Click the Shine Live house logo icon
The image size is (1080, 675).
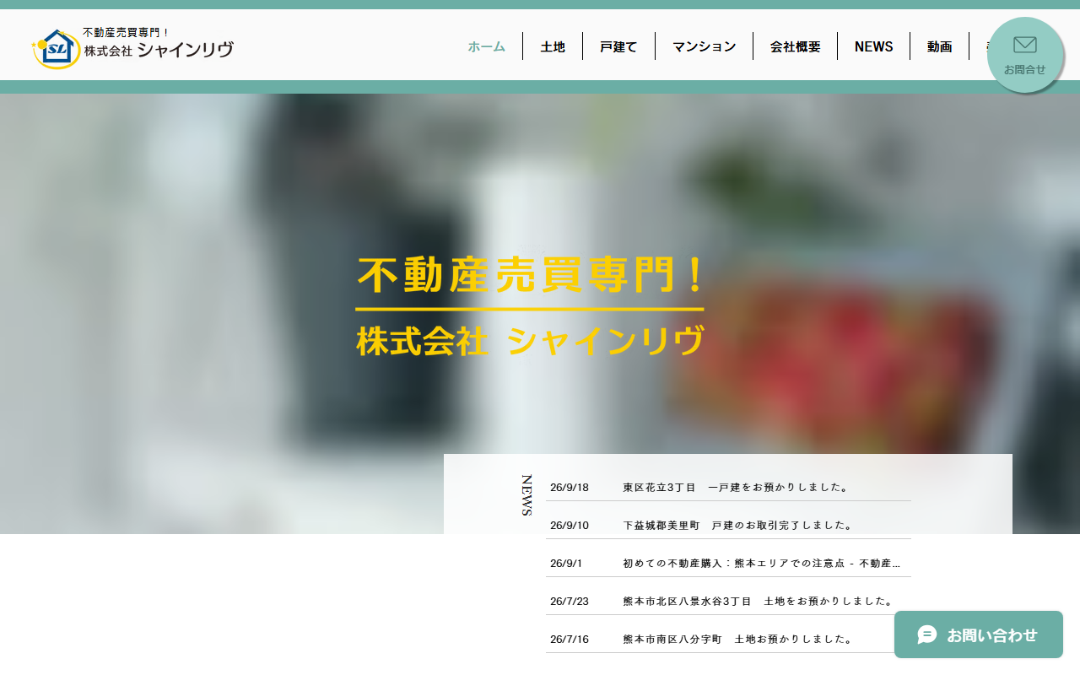click(x=56, y=49)
